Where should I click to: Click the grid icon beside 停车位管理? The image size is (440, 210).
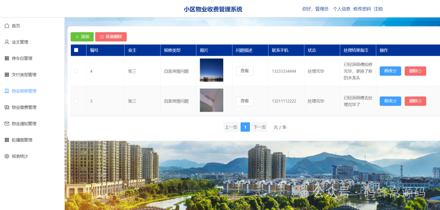tap(7, 58)
